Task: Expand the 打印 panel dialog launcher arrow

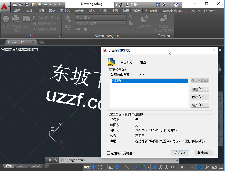Action: (59, 36)
